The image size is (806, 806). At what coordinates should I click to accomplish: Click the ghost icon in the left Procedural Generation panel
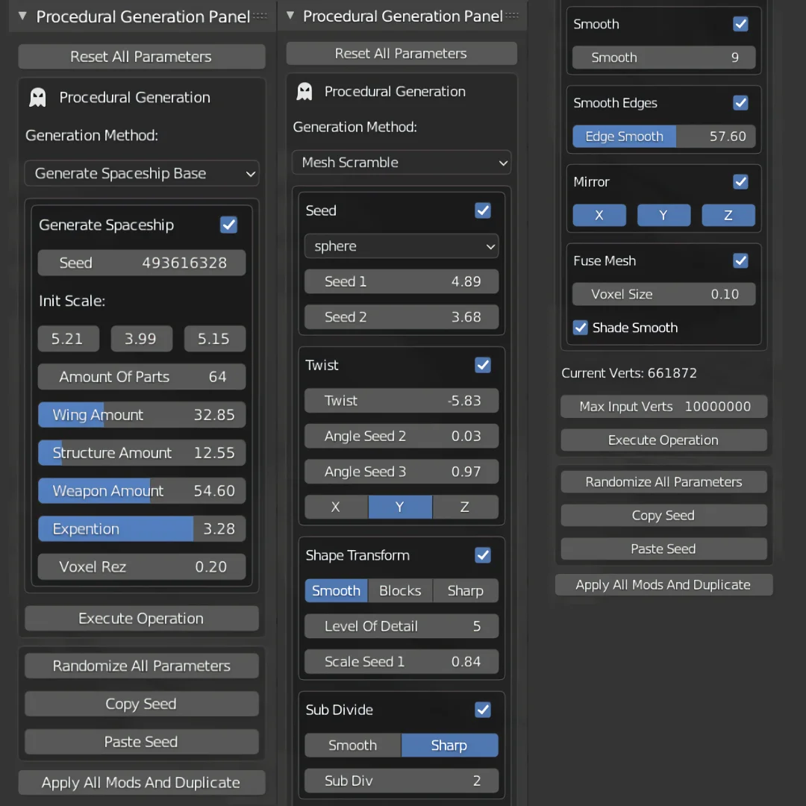coord(37,98)
